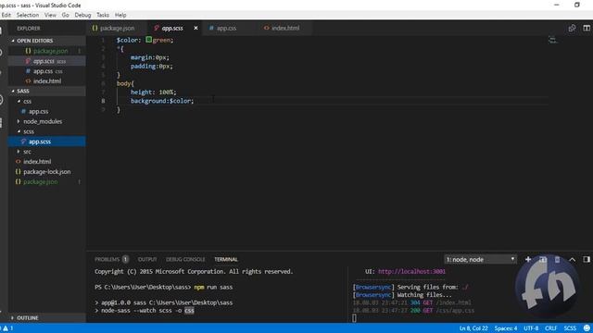This screenshot has width=593, height=333.
Task: Kill terminal using the trash icon
Action: click(x=557, y=259)
